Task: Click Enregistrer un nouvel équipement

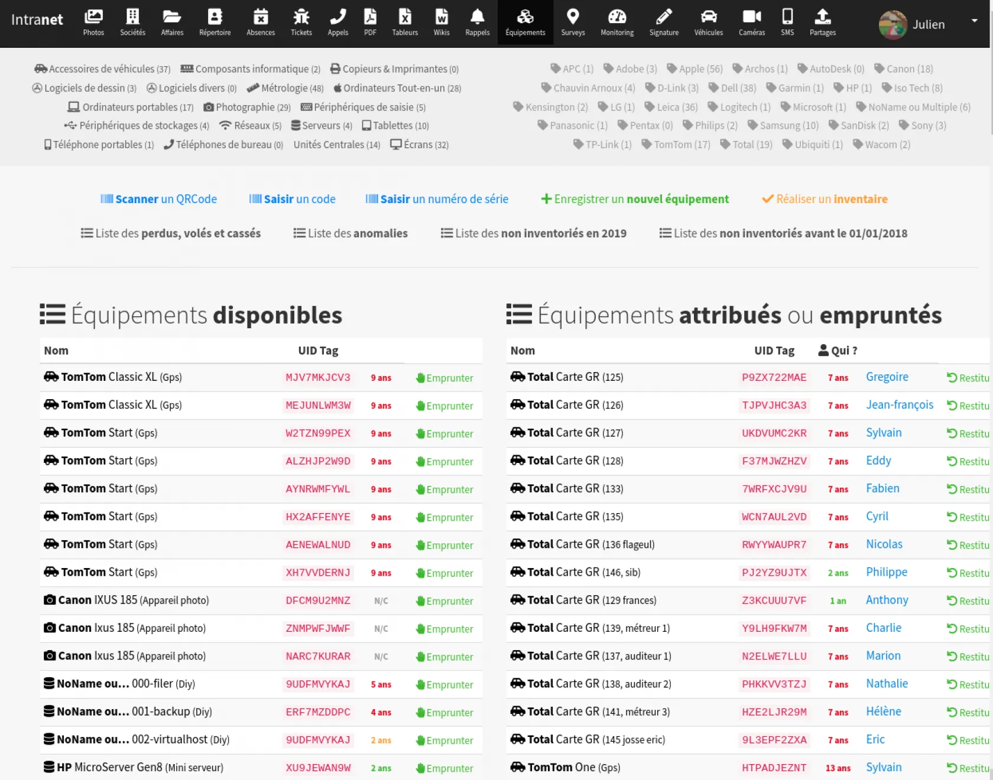Action: click(x=635, y=199)
